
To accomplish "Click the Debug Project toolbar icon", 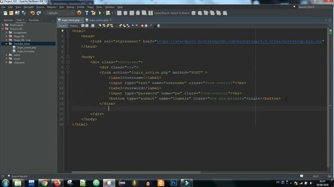I will click(108, 13).
